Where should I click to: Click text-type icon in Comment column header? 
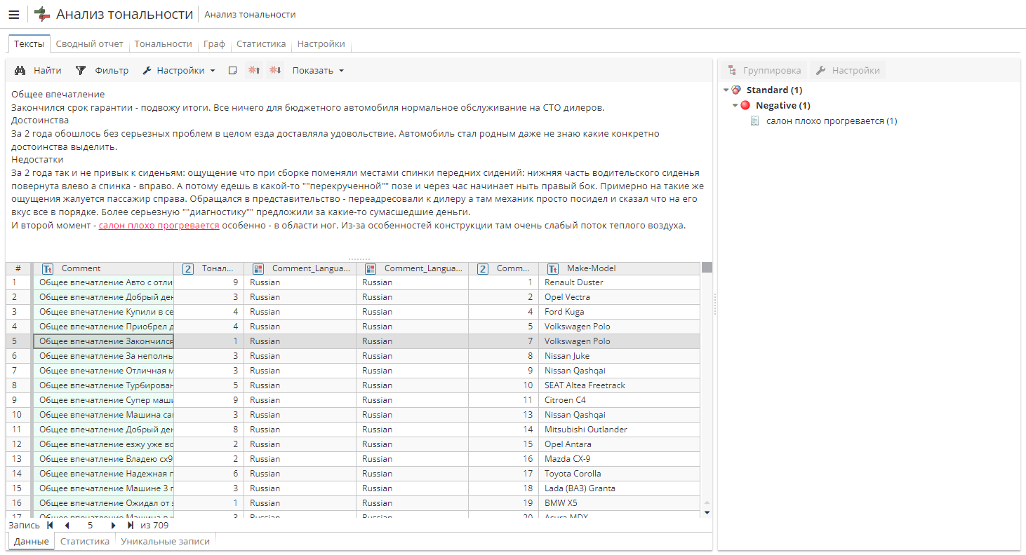(48, 268)
